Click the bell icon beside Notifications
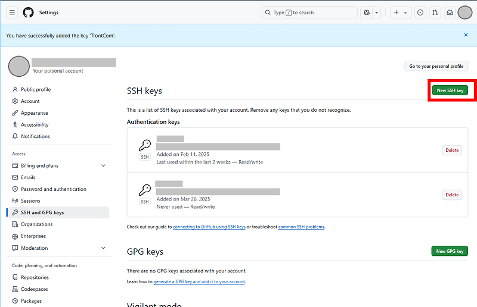 tap(15, 136)
